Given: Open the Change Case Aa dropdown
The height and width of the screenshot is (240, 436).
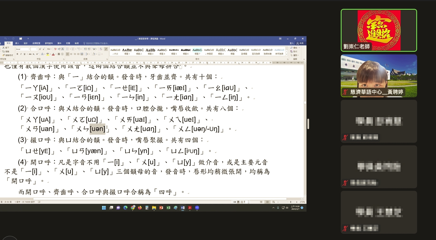Looking at the screenshot, I should pyautogui.click(x=49, y=49).
